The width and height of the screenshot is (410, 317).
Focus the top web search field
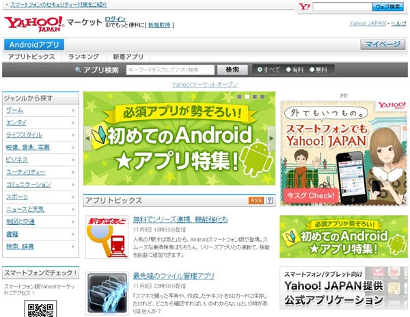pyautogui.click(x=342, y=7)
